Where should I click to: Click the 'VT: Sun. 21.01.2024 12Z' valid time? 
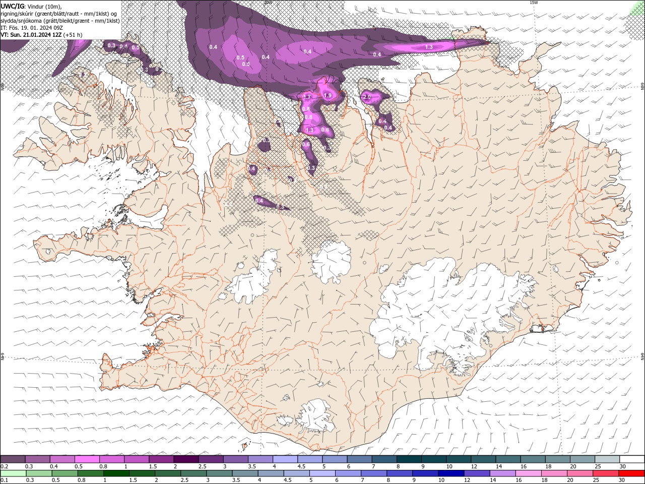coord(31,35)
